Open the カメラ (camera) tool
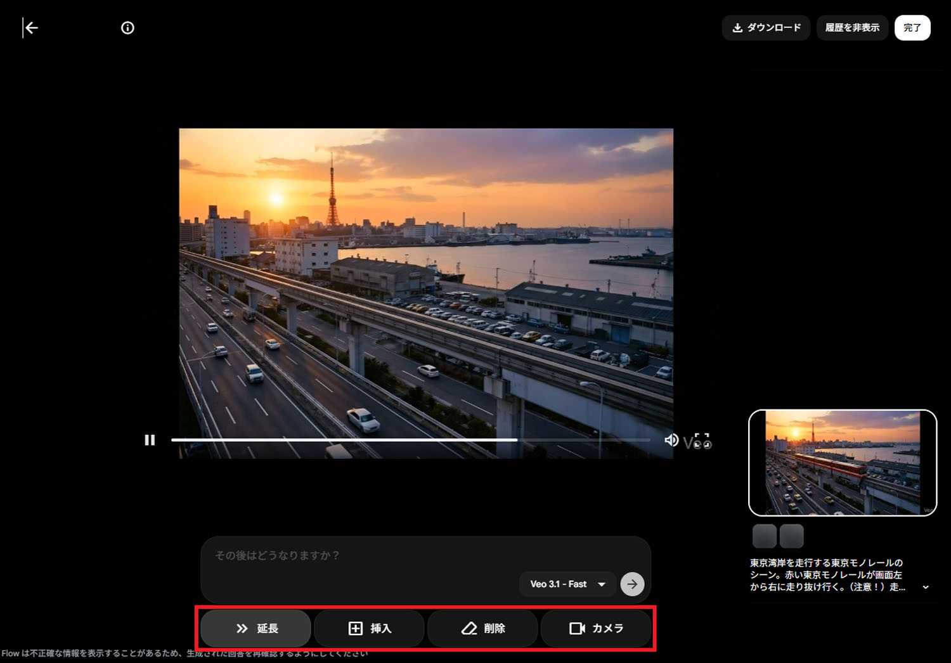Image resolution: width=951 pixels, height=663 pixels. [595, 628]
